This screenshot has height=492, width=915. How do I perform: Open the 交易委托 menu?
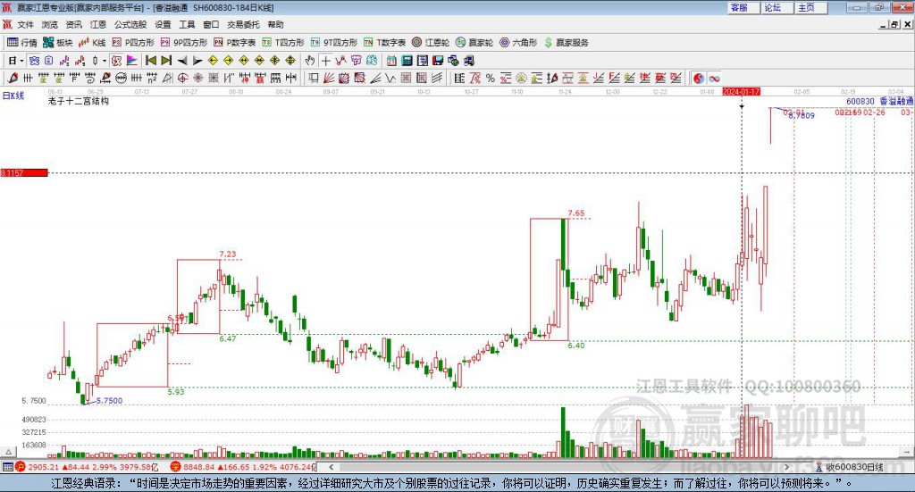[243, 24]
